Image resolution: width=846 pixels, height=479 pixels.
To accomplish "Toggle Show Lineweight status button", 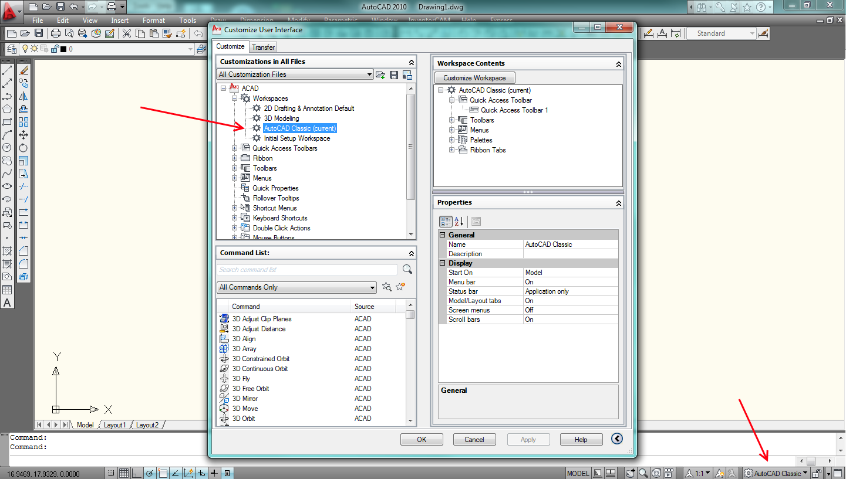I will click(214, 473).
